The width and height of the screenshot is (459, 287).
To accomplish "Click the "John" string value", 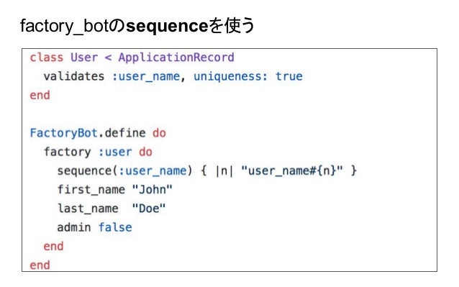I will pos(153,190).
